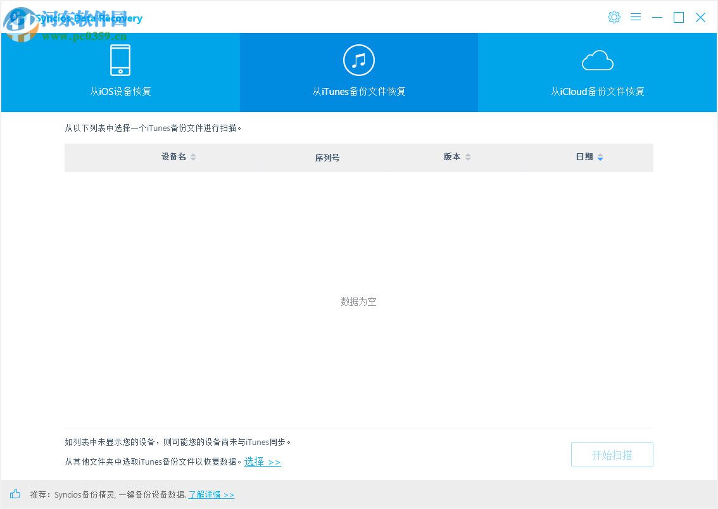Click the thumbs-up icon in the bottom bar
The width and height of the screenshot is (718, 509).
tap(15, 494)
